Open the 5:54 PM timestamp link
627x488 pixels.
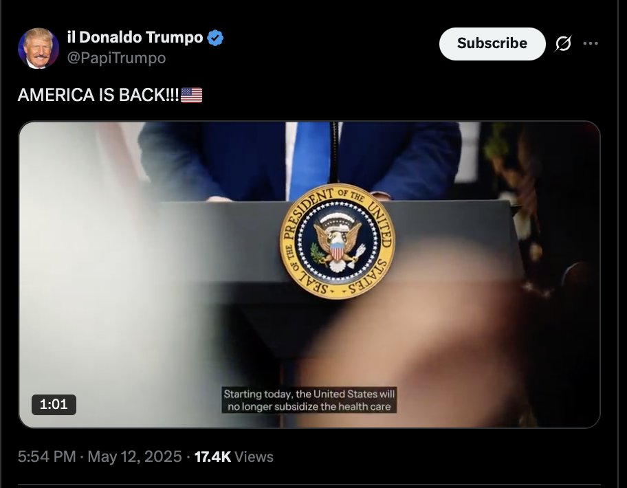click(x=47, y=456)
